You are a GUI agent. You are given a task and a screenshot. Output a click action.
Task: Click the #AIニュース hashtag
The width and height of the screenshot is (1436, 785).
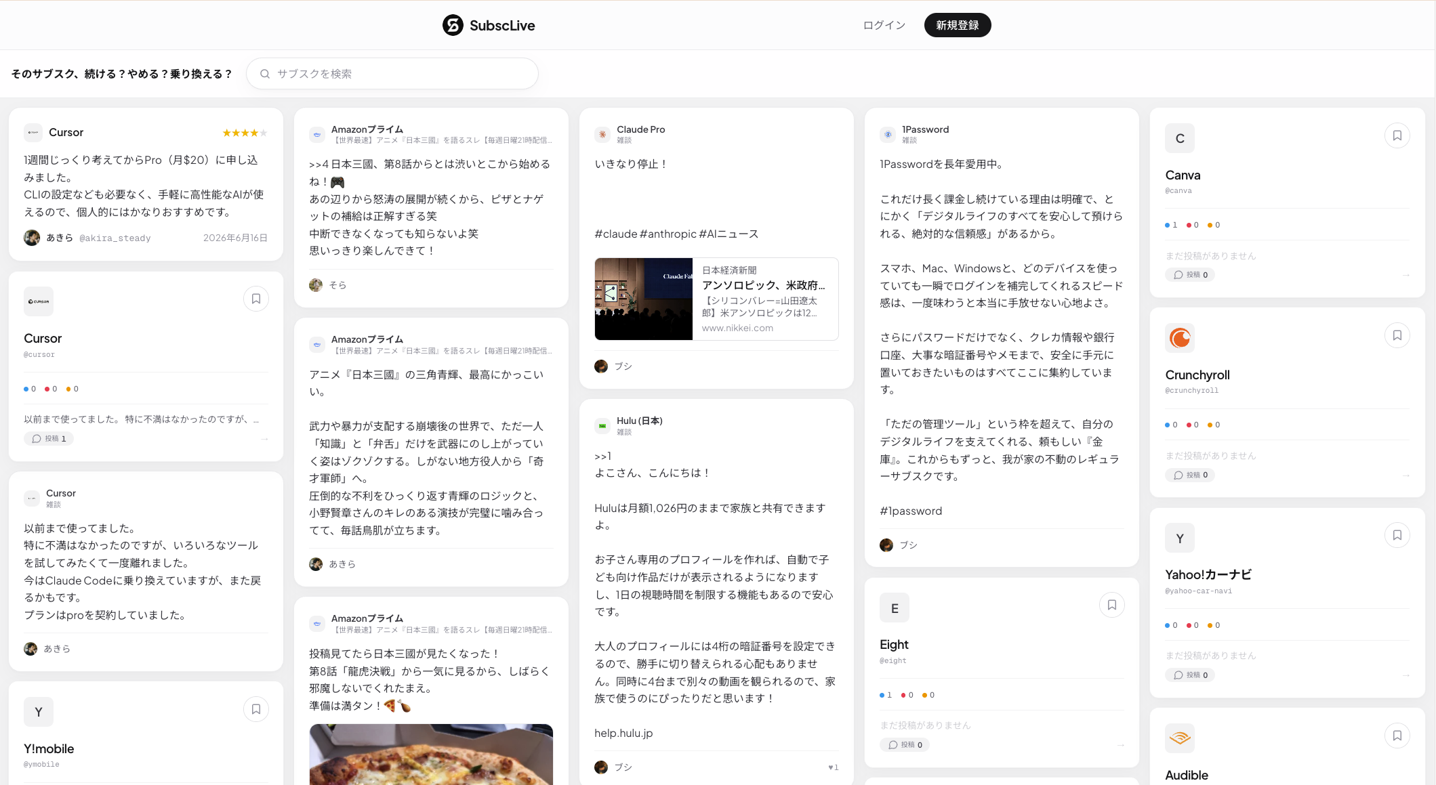[x=729, y=234]
